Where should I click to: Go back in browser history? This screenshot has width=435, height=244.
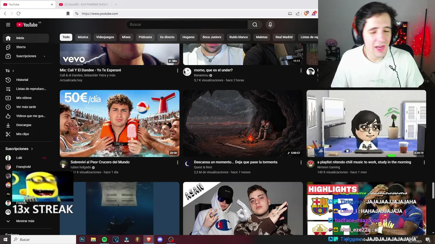pos(5,14)
